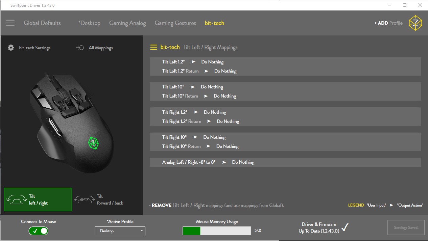Remove Tilt Left / Right mappings
Image resolution: width=428 pixels, height=241 pixels.
(x=216, y=205)
